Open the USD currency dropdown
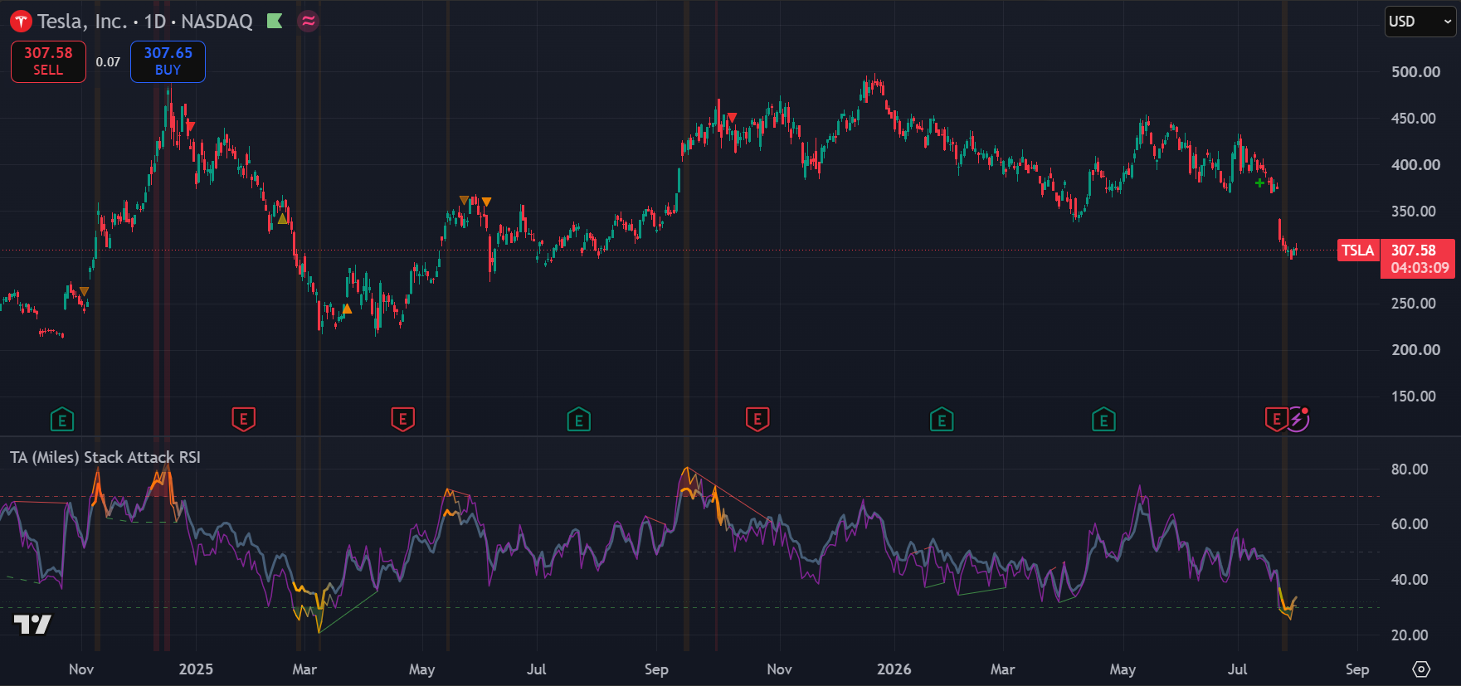This screenshot has width=1461, height=686. click(1420, 22)
